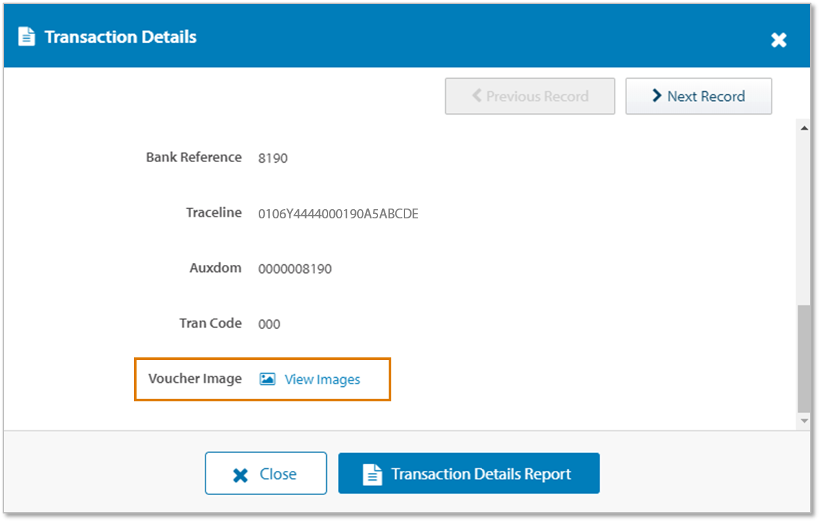Click the scrollbar down arrow
Viewport: 820px width, 522px height.
(x=804, y=421)
